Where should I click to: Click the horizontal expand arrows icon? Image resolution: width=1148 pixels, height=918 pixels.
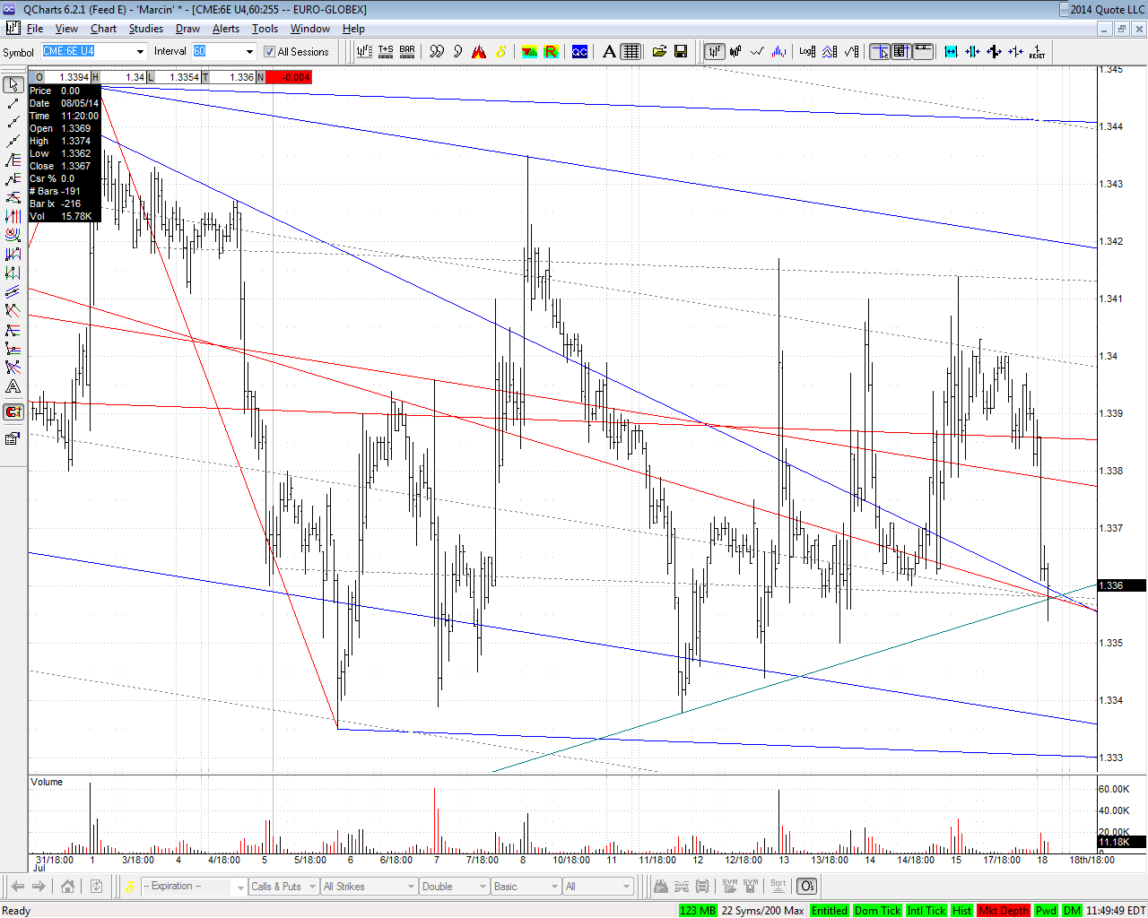pyautogui.click(x=951, y=52)
